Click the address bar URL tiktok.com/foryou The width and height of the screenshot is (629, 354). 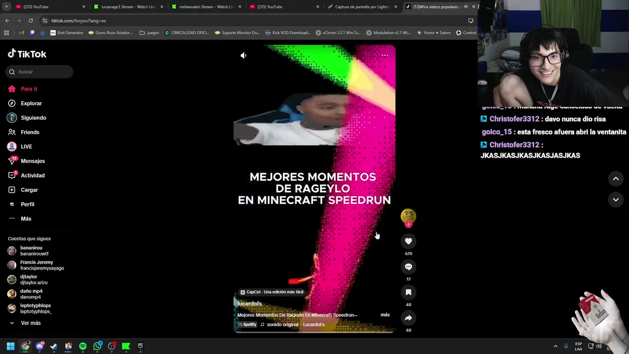point(79,21)
